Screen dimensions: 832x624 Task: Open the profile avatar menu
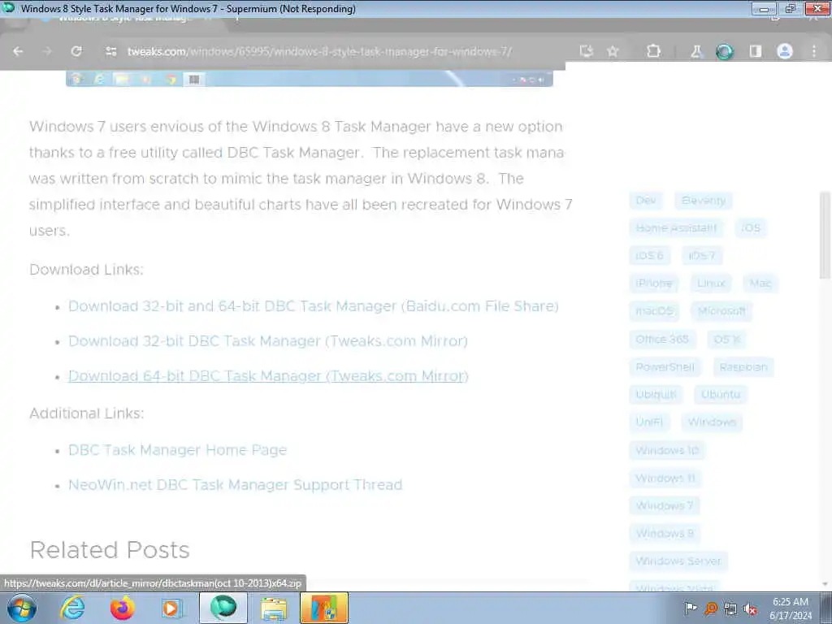(785, 51)
